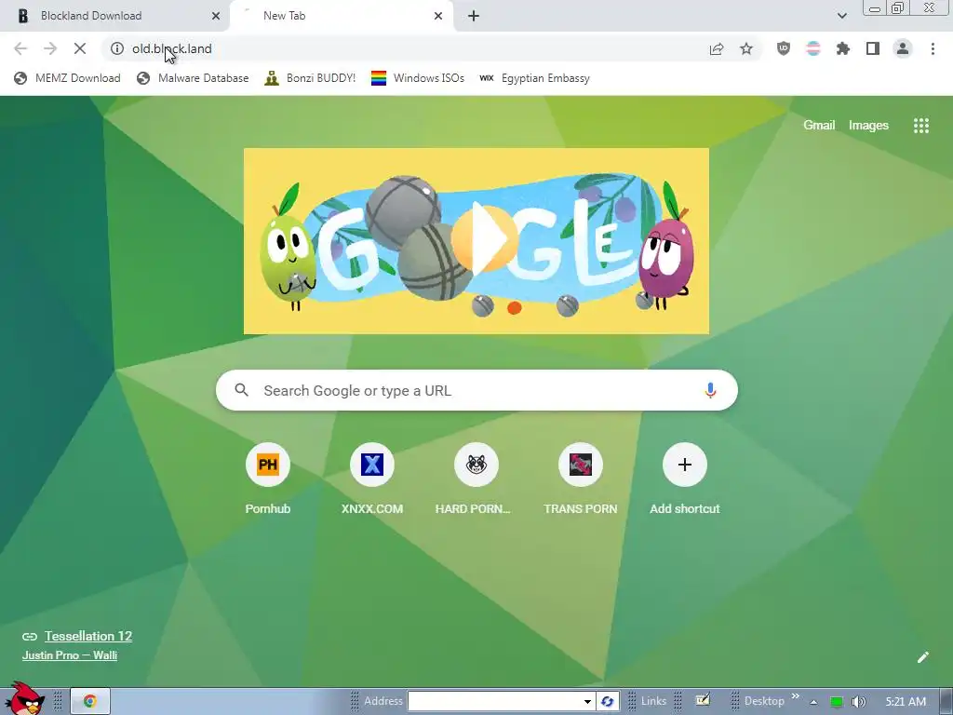953x715 pixels.
Task: Click the Desktop toolbar label
Action: click(764, 701)
